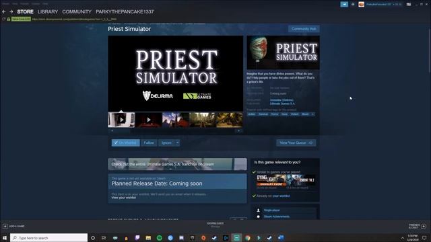The width and height of the screenshot is (431, 242).
Task: Click the user avatar picture
Action: [x=361, y=4]
